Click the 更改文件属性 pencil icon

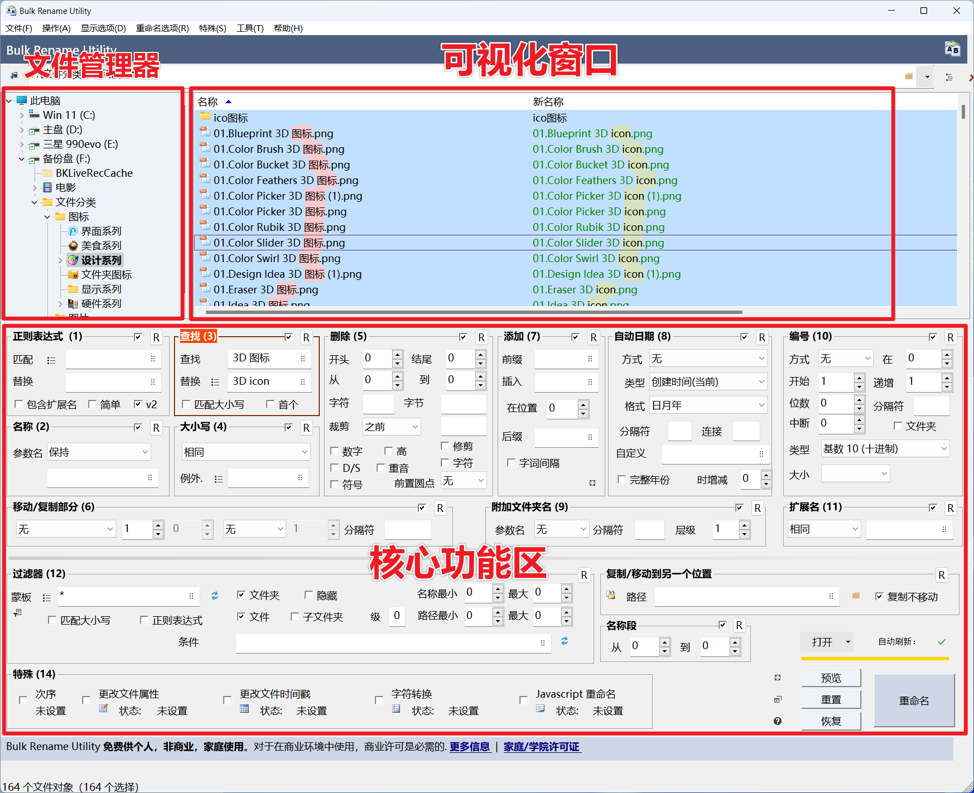coord(103,708)
